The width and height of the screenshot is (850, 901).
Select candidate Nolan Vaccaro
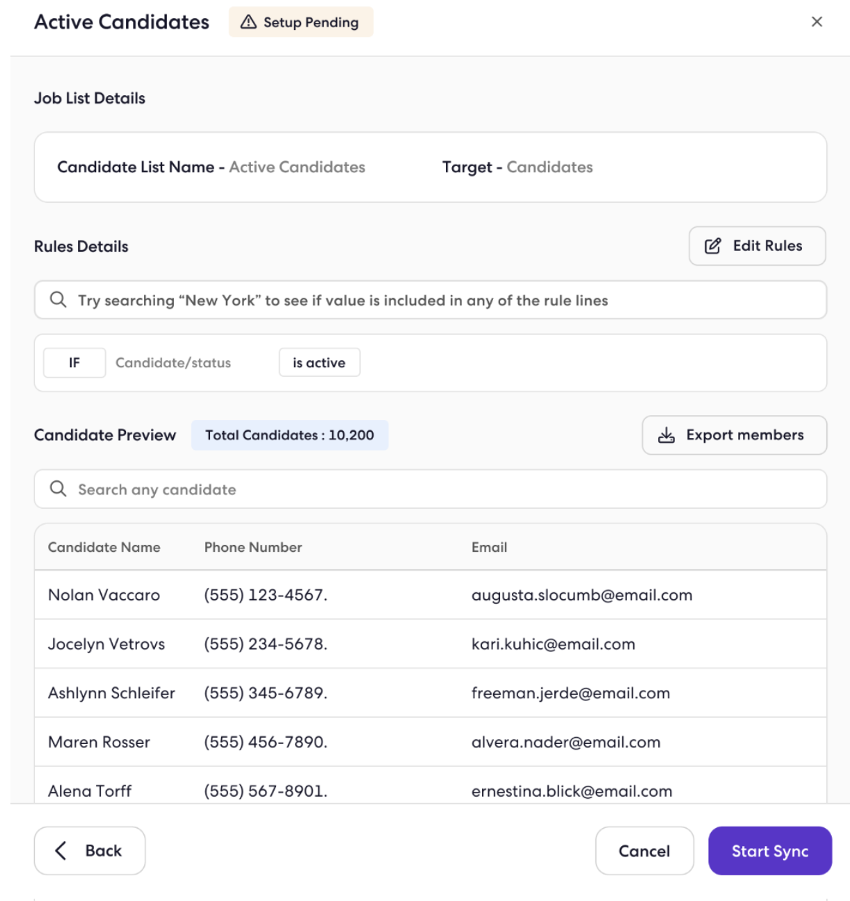tap(104, 595)
